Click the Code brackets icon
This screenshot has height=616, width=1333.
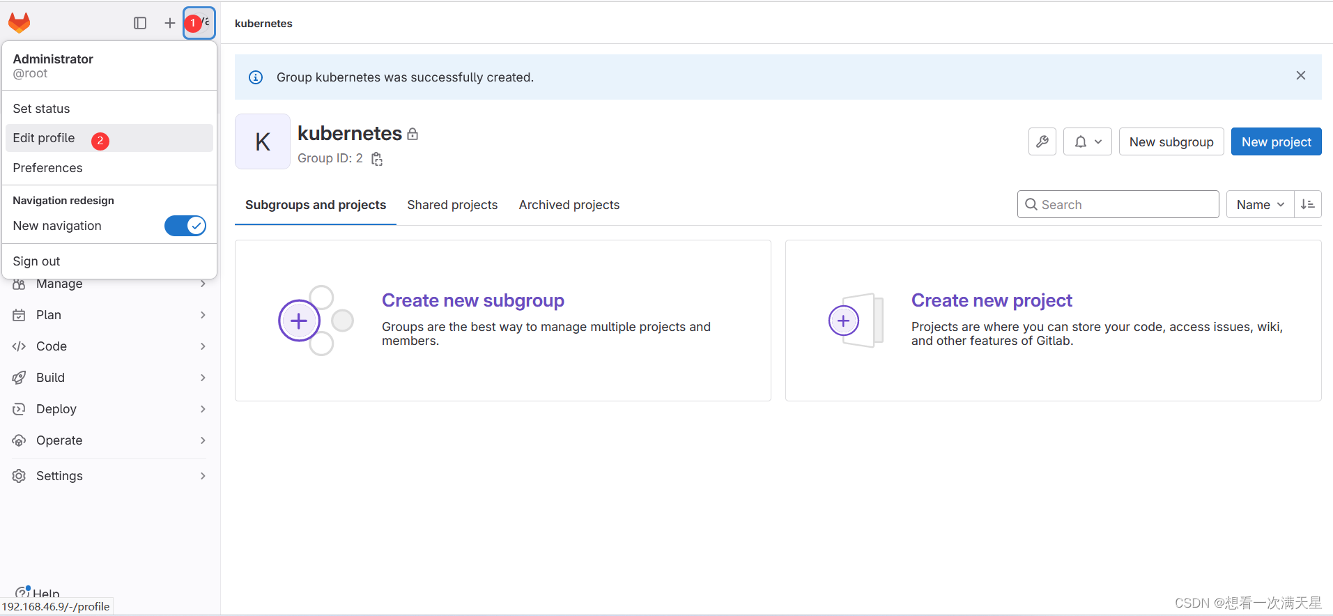(x=19, y=346)
